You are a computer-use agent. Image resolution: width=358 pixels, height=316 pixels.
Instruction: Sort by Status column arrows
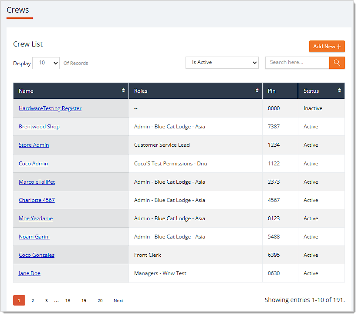(x=339, y=91)
